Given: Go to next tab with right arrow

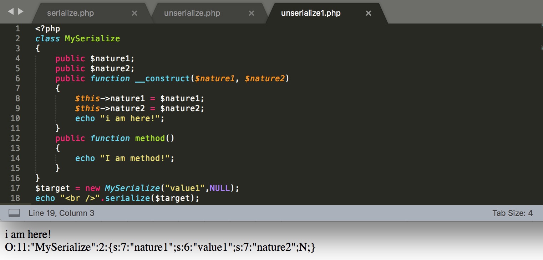Looking at the screenshot, I should (x=20, y=12).
